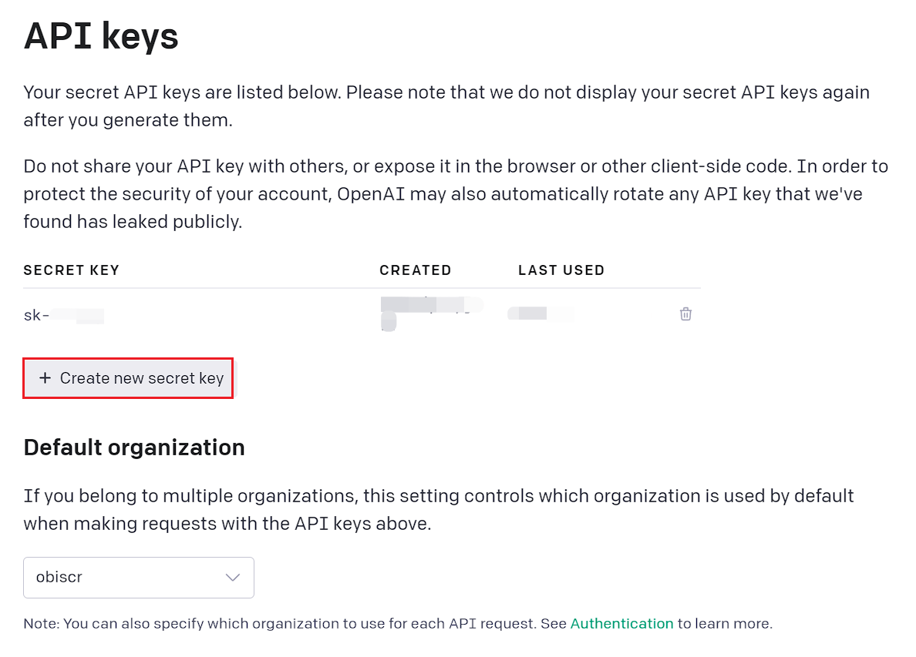The image size is (916, 657).
Task: Click the note about specifying organization per request
Action: 295,623
